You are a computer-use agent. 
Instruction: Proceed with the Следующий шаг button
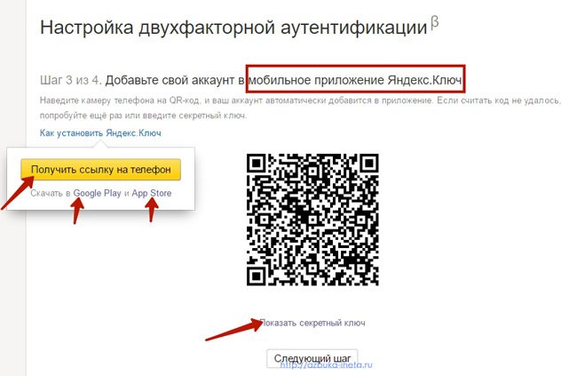coord(312,358)
